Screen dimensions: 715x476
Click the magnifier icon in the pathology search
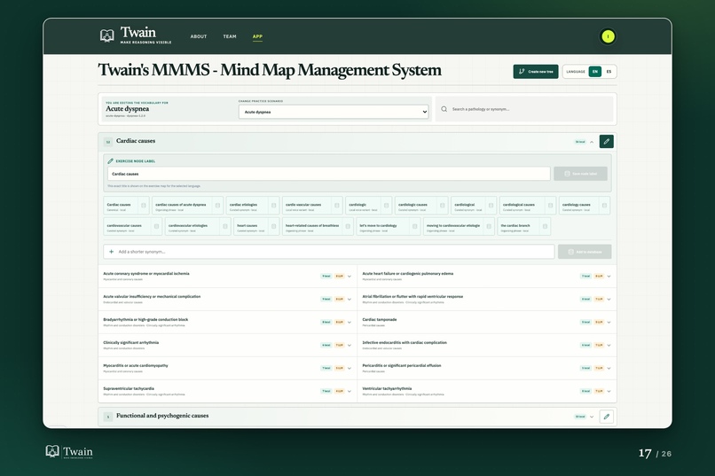pos(444,109)
